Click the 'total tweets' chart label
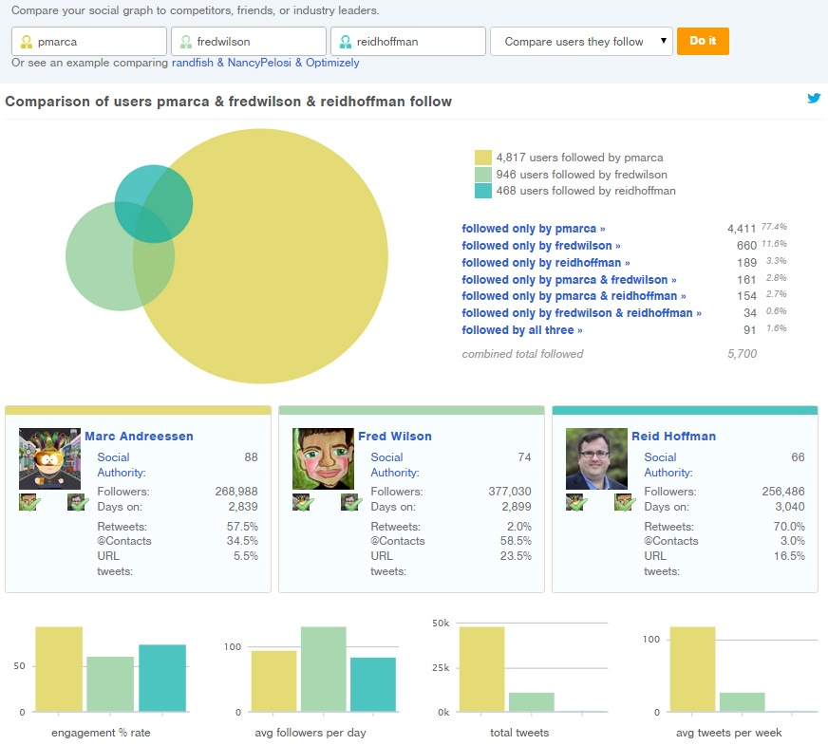Screen dimensions: 828x745 pos(519,733)
